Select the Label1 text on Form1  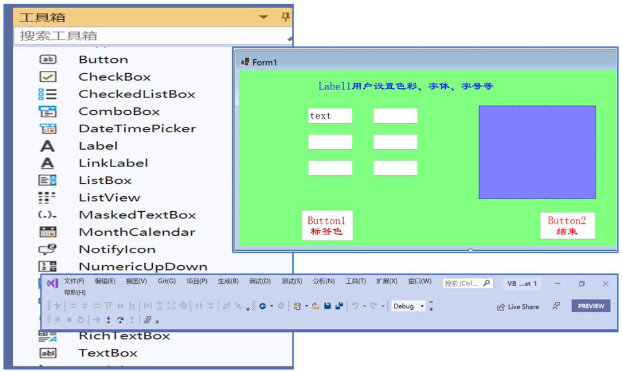405,86
